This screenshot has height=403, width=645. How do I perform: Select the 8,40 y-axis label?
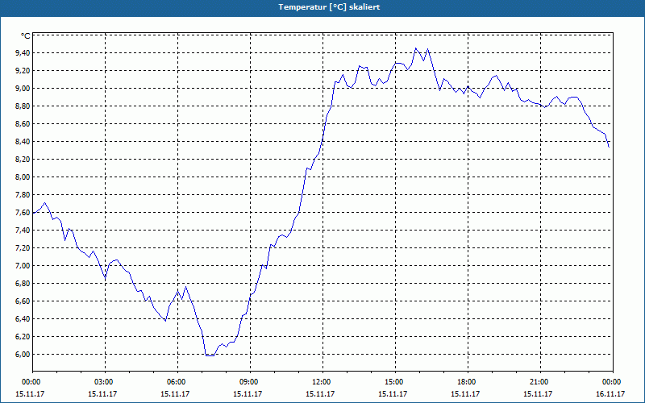23,142
